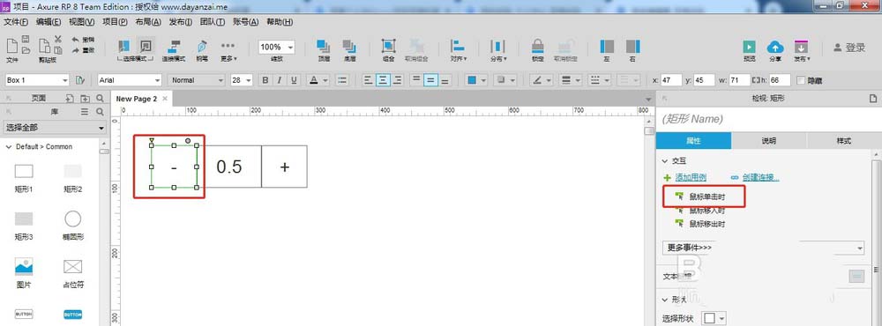Switch to the Notes tab in inspector
This screenshot has width=882, height=326.
769,140
